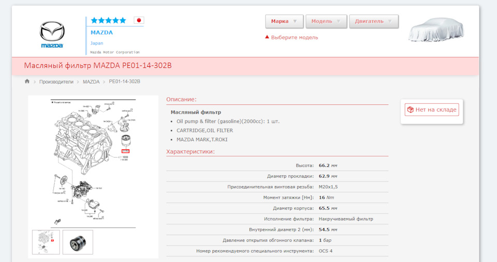Image resolution: width=497 pixels, height=262 pixels.
Task: Click the Mazda logo
Action: coord(52,35)
